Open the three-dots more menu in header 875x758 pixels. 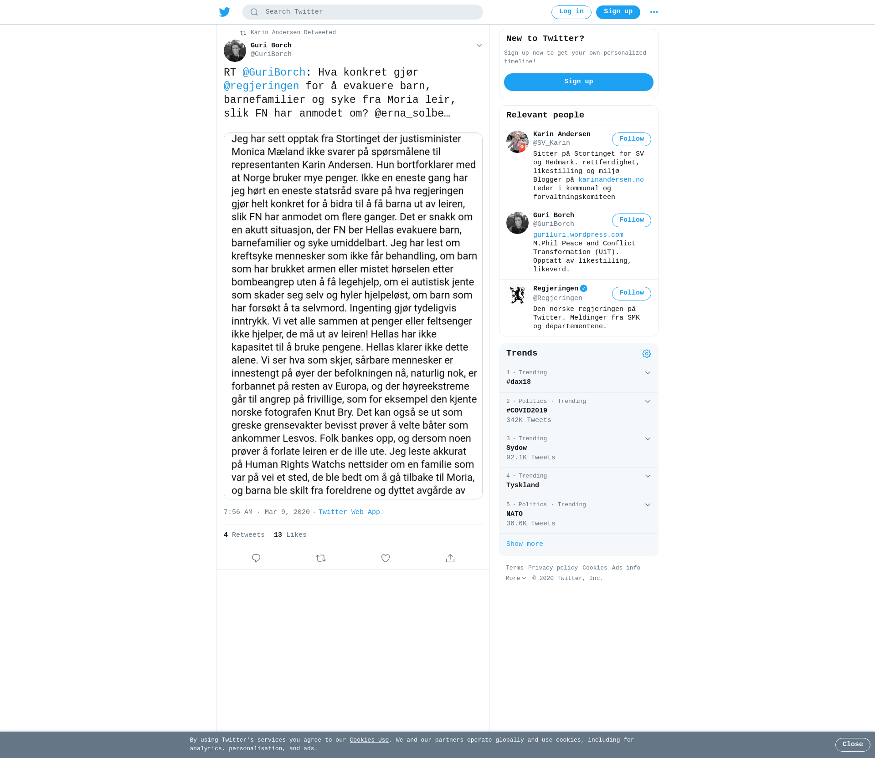click(654, 12)
